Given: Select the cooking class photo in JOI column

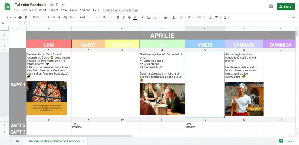Looking at the screenshot, I should tap(162, 99).
